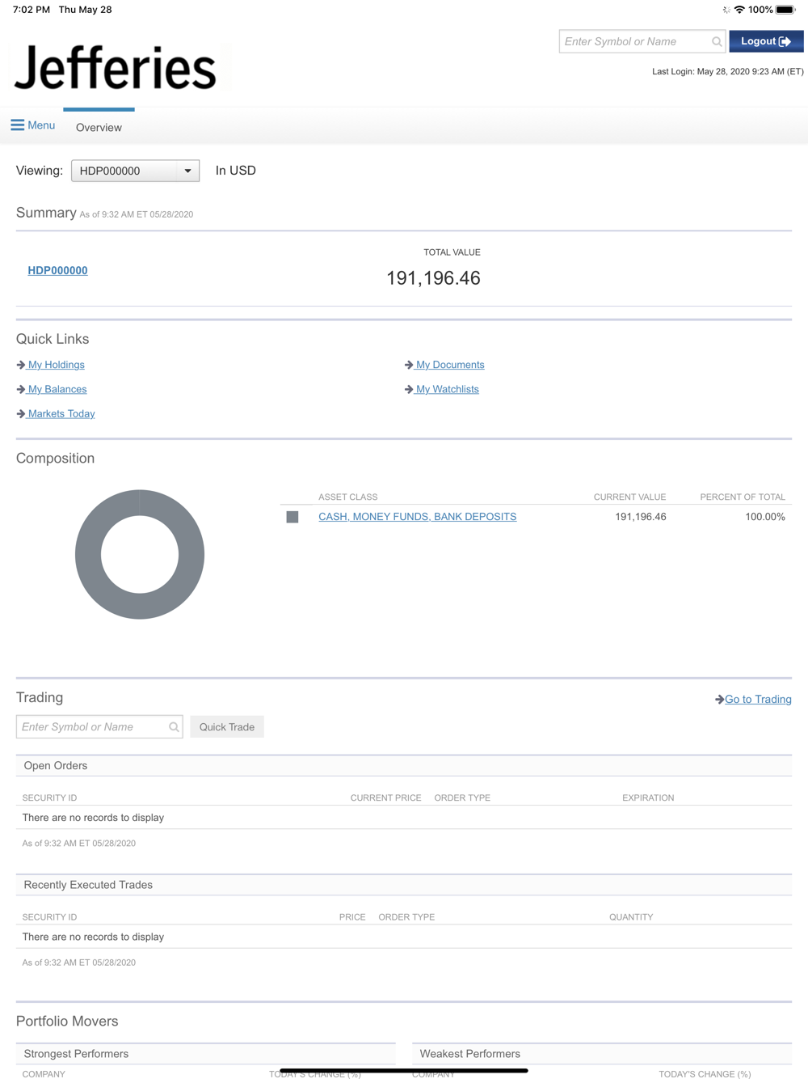Screen dimensions: 808x1079
Task: Click the arrow icon next to My Holdings
Action: click(x=21, y=365)
